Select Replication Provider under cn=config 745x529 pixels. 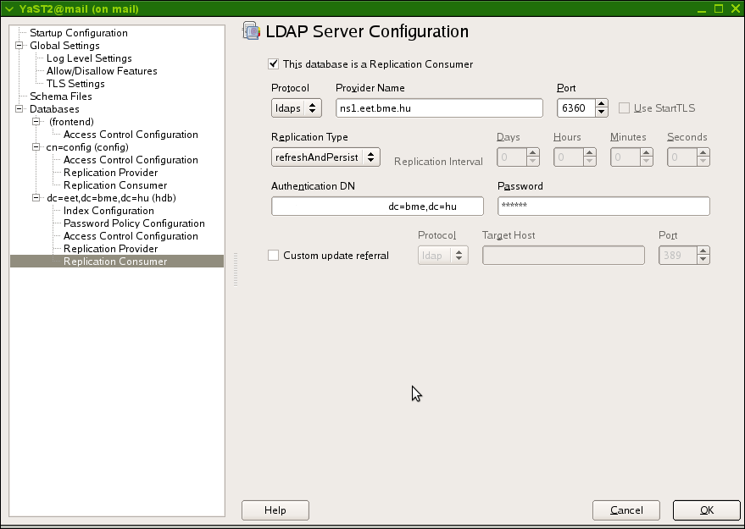pyautogui.click(x=111, y=173)
